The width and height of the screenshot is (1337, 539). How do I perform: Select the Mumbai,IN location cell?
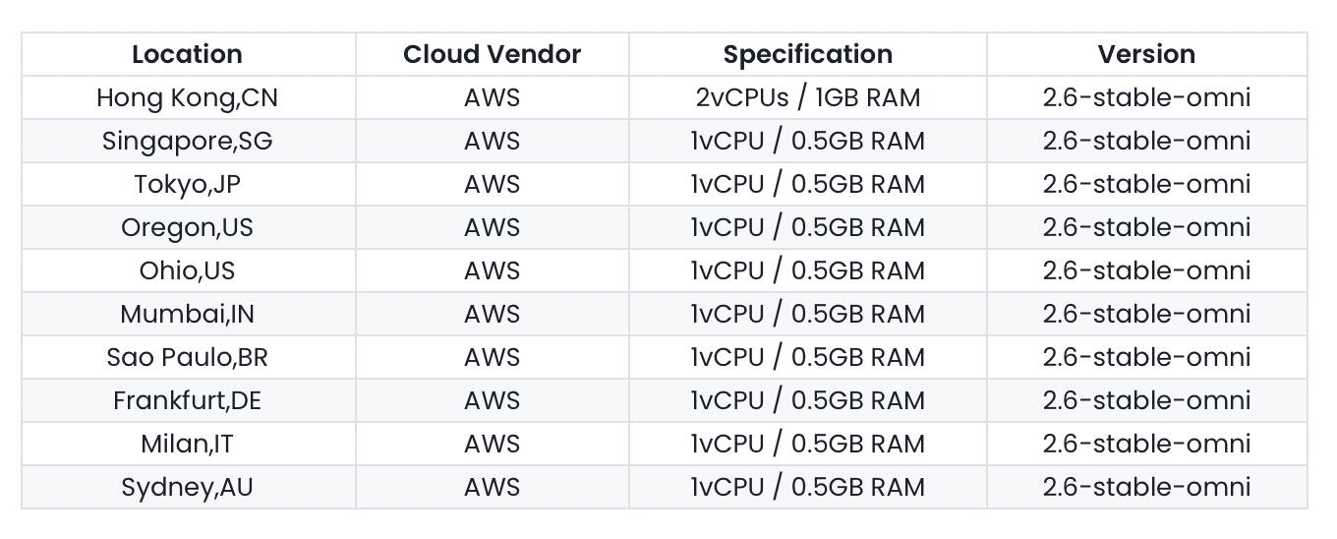point(187,314)
